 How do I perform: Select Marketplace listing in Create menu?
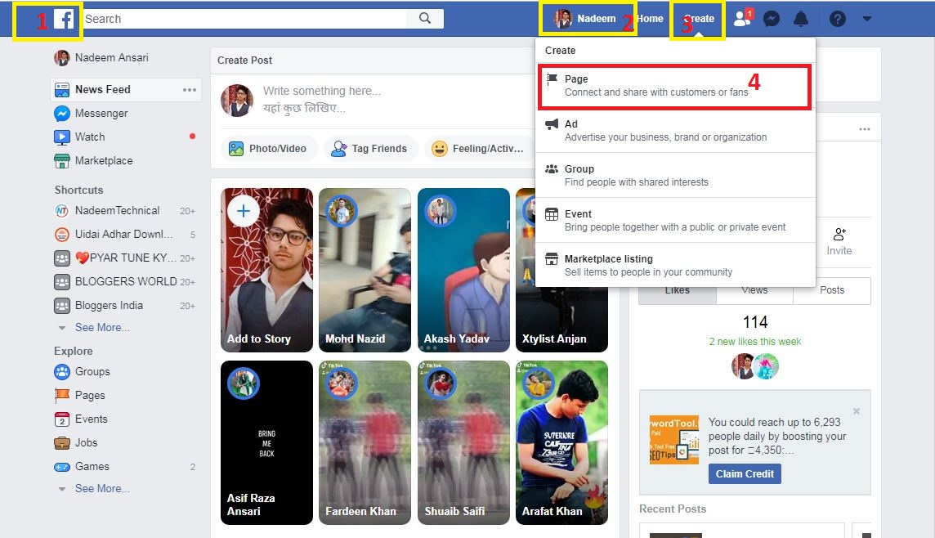pos(675,266)
